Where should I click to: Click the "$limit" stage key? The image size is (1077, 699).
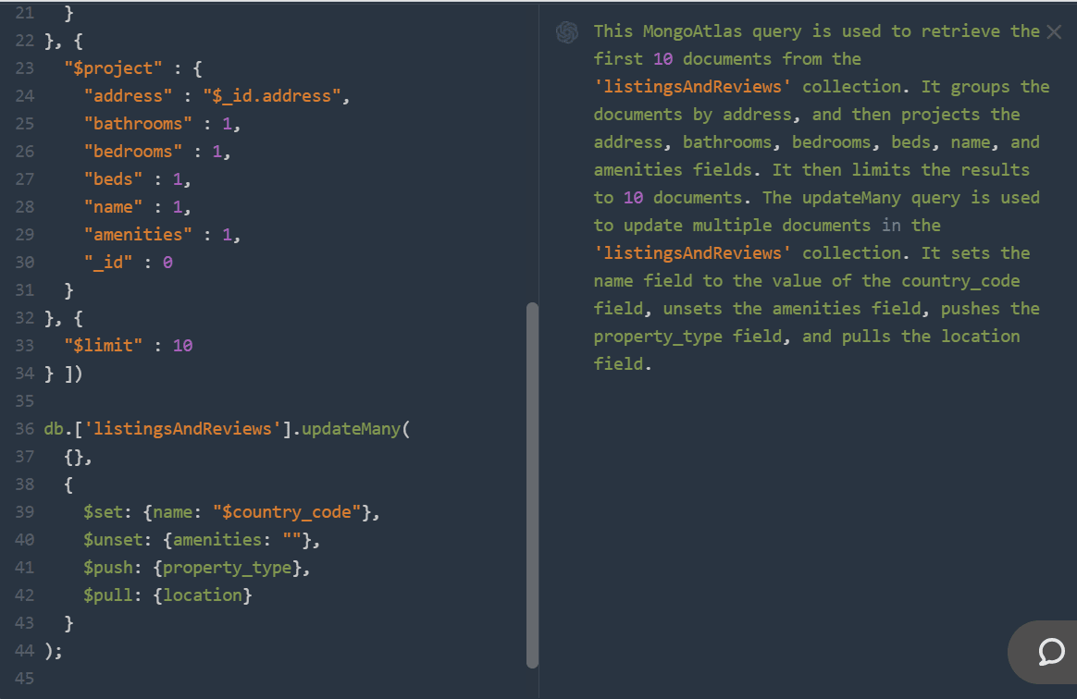(105, 346)
